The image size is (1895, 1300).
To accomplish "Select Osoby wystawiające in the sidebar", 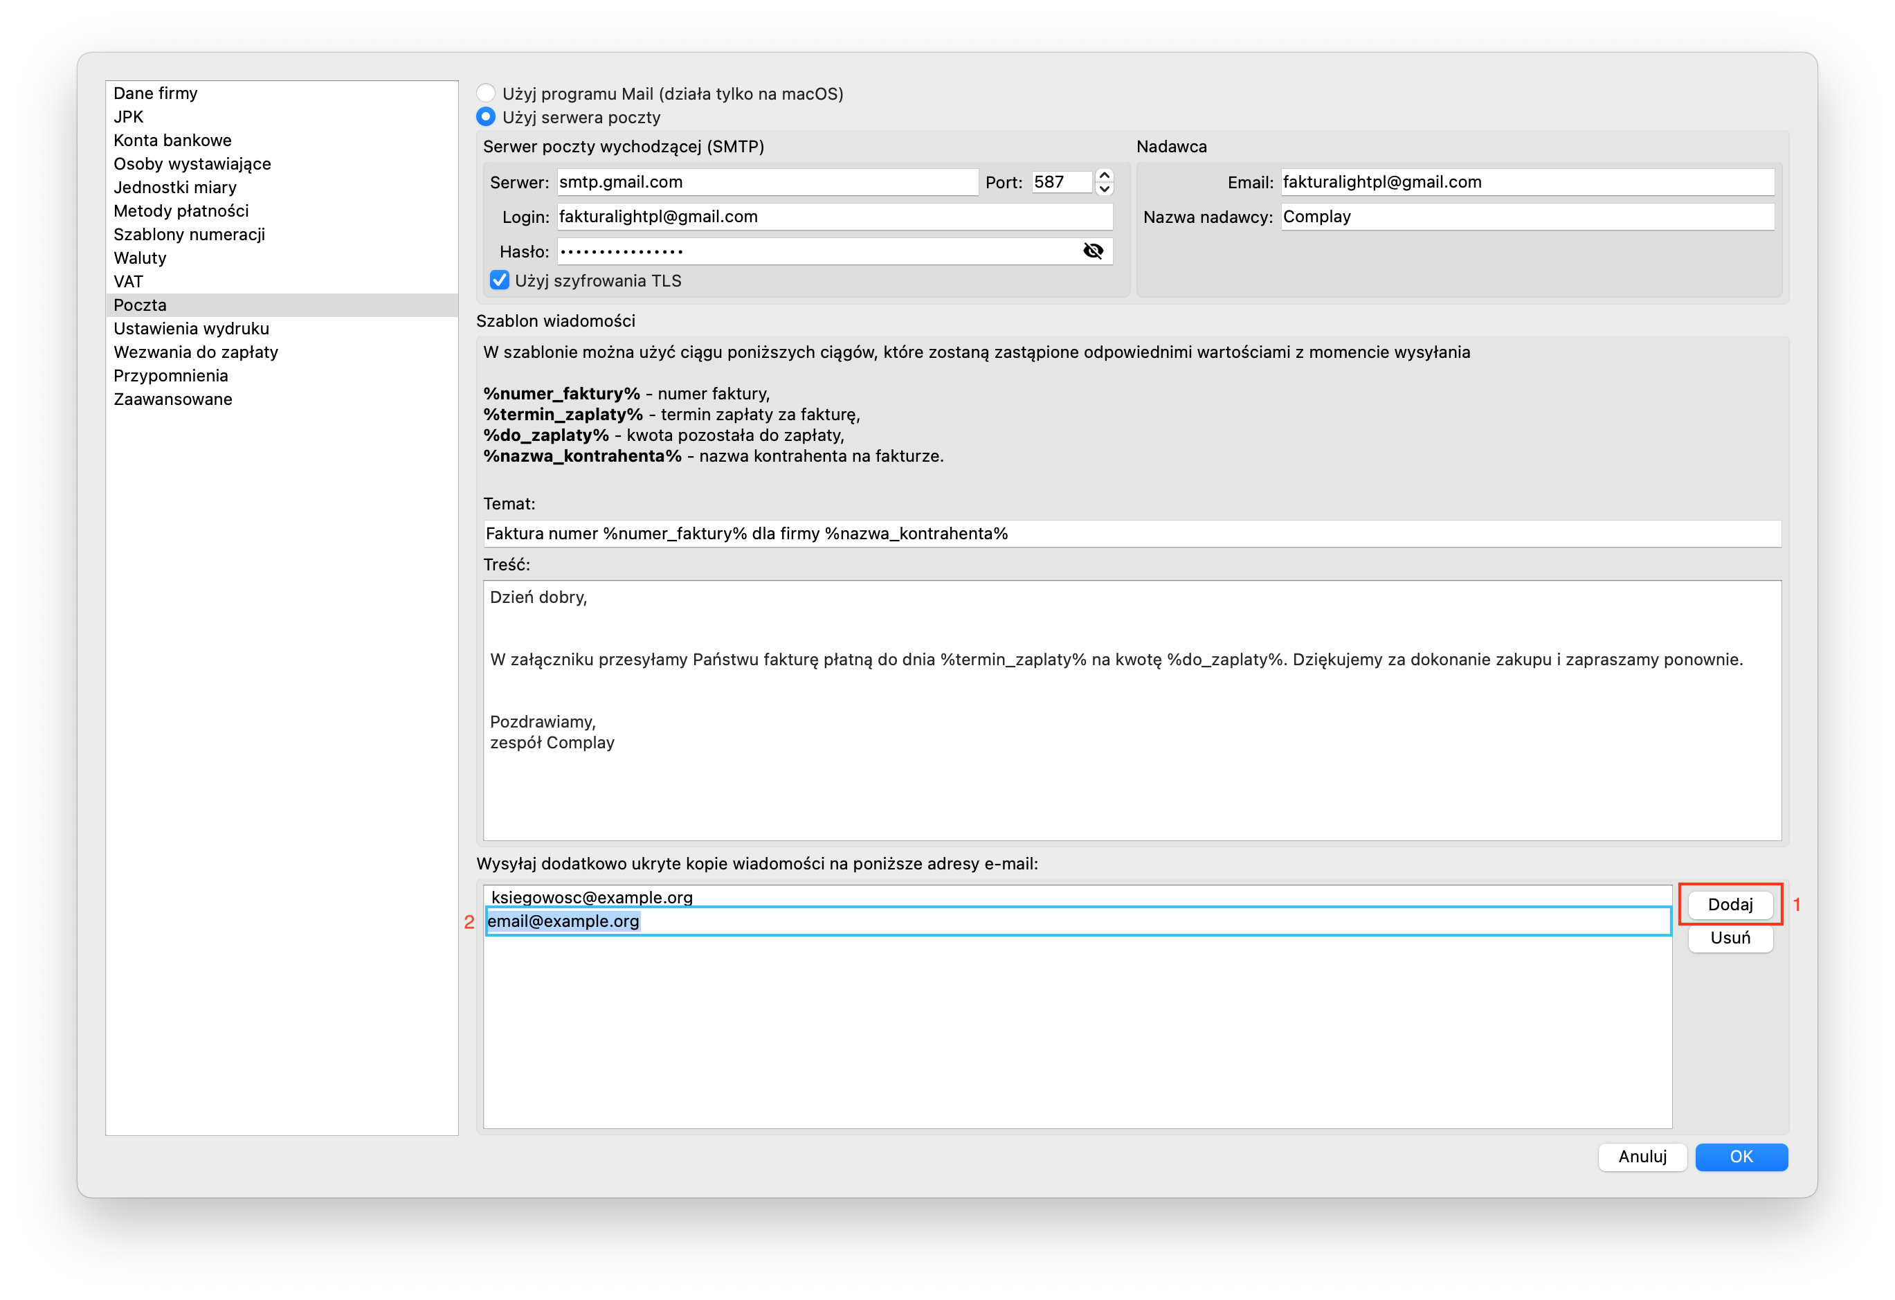I will 281,164.
